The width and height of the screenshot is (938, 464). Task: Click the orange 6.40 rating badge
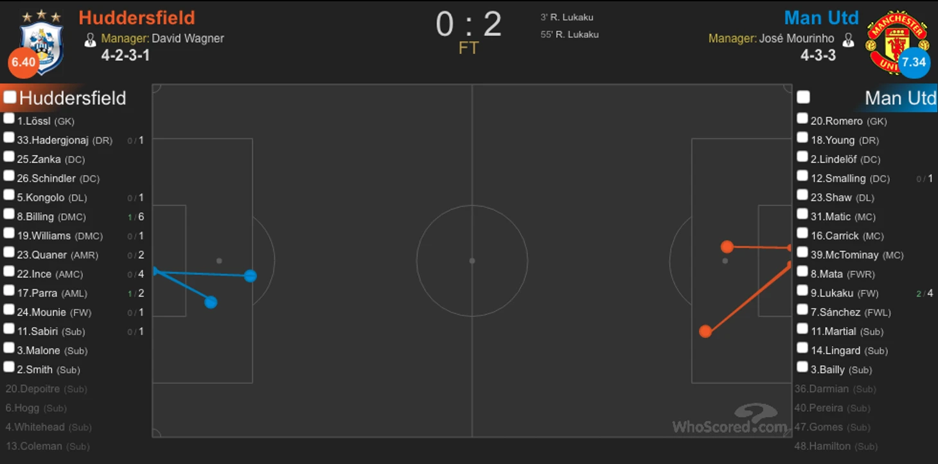23,62
